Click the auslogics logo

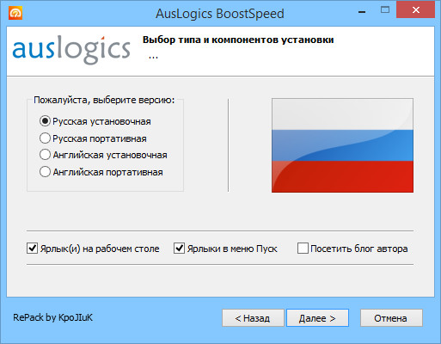pyautogui.click(x=71, y=49)
